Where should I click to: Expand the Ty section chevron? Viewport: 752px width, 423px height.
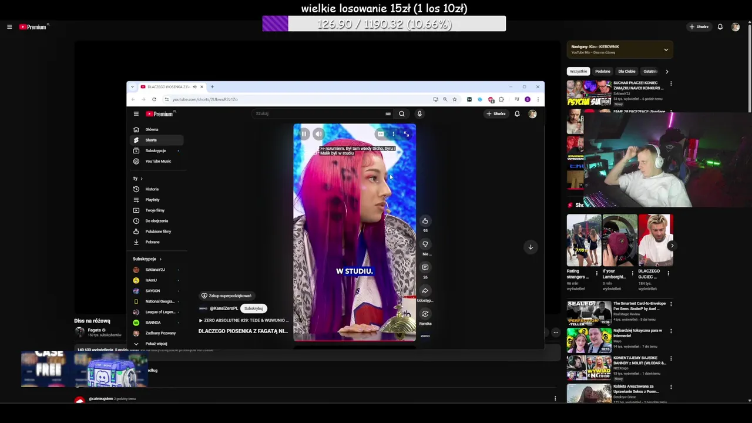pos(142,179)
